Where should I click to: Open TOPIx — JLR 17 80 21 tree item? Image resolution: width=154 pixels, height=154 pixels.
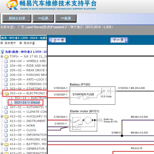point(28,56)
